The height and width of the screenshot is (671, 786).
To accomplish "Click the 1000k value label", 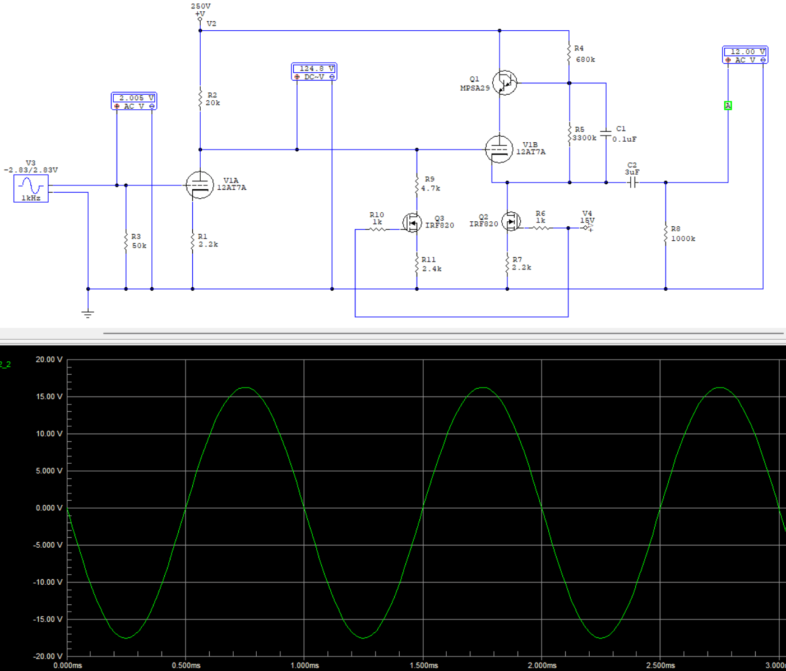I will coord(683,239).
